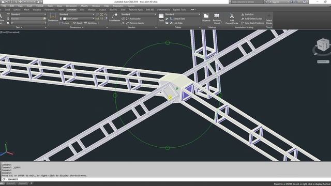Screen dimensions: 331x186
Task: Click the WCS box below ViewCube
Action: (x=323, y=61)
